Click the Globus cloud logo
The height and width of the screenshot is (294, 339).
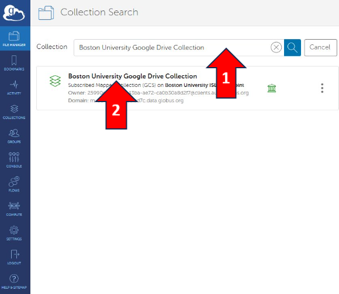coord(14,13)
